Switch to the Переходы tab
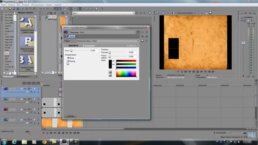258x145 pixels. [x=8, y=77]
